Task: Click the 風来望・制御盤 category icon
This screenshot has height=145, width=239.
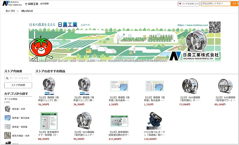Action: pyautogui.click(x=7, y=127)
